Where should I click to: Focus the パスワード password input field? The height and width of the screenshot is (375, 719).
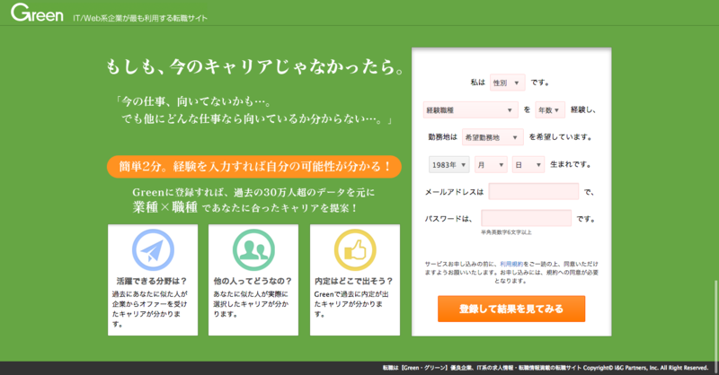click(526, 218)
